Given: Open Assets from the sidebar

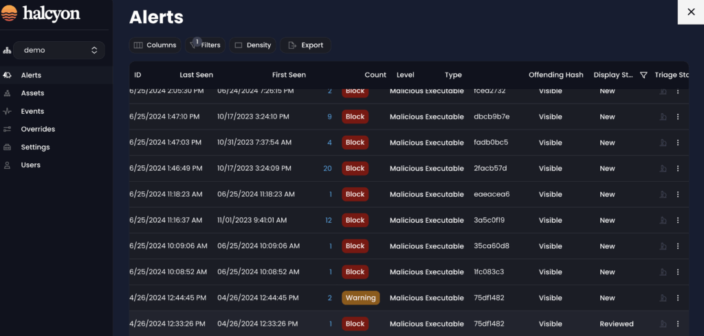Looking at the screenshot, I should (x=32, y=93).
